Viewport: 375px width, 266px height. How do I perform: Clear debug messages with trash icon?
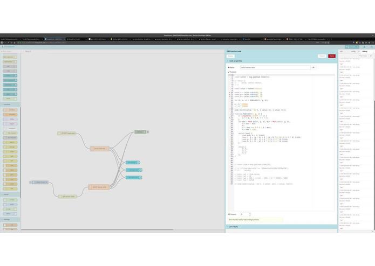click(371, 56)
